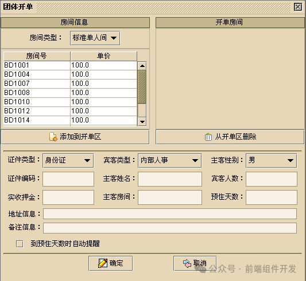Click the 添加到开单区 button

click(75, 137)
